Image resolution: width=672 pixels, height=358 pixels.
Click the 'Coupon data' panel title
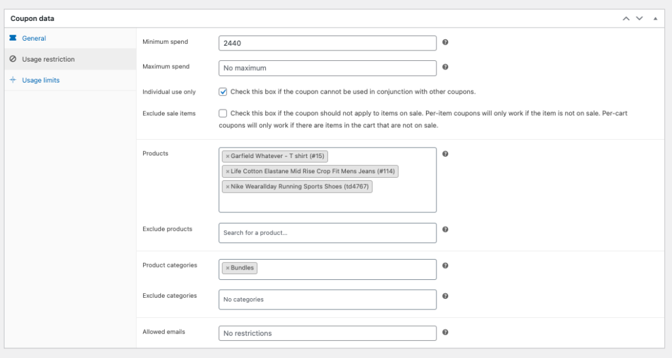point(32,18)
